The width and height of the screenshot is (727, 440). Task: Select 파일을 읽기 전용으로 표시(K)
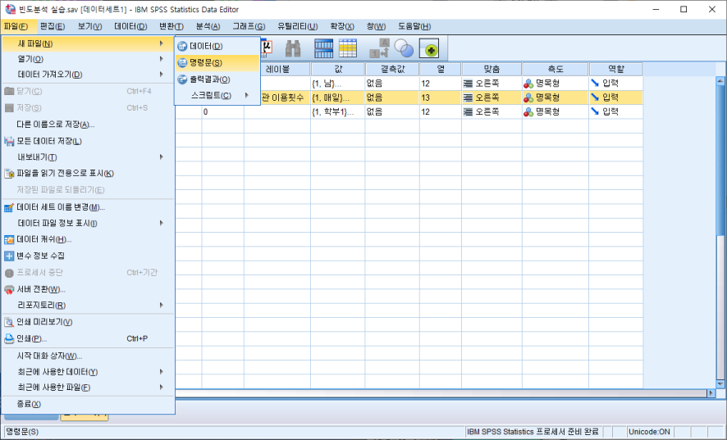pos(88,173)
